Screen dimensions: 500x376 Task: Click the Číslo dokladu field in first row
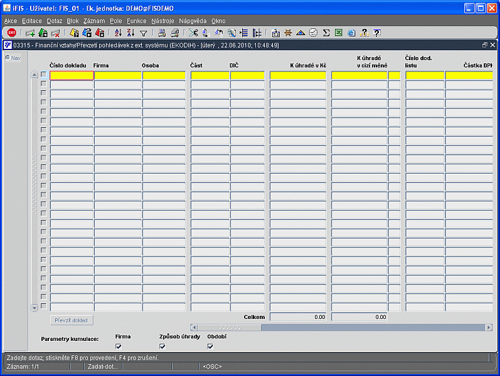72,75
